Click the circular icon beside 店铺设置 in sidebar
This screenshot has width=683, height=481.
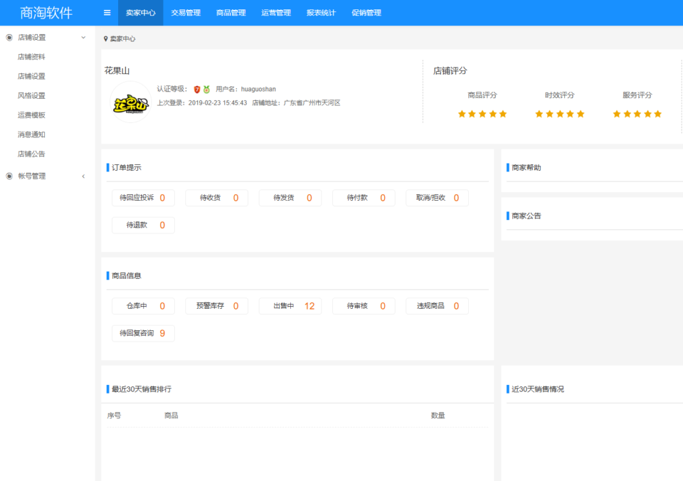[x=9, y=37]
